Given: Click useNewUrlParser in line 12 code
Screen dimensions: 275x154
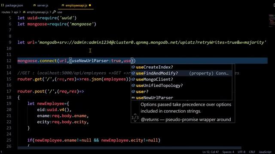Looking at the screenshot, I should (x=90, y=61).
